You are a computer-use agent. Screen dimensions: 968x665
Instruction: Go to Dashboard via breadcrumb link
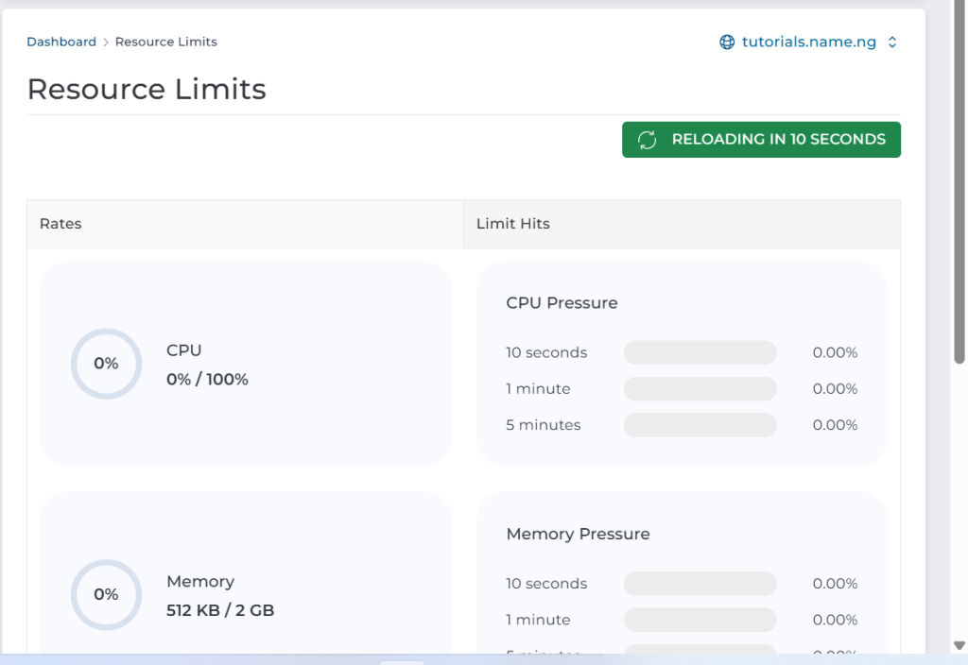point(61,42)
